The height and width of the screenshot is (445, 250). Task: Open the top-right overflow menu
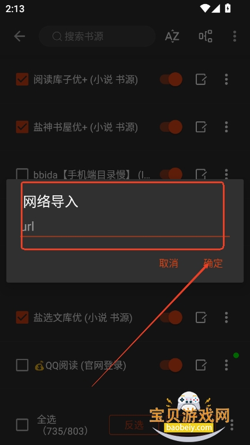[234, 36]
